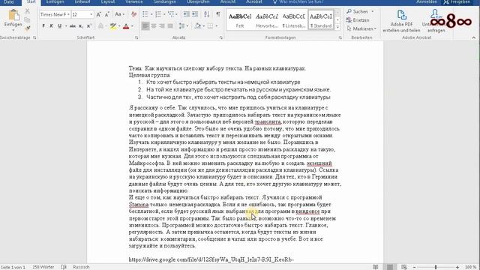Activate the format painter brush
Screen dimensions: 480x270
pos(27,28)
